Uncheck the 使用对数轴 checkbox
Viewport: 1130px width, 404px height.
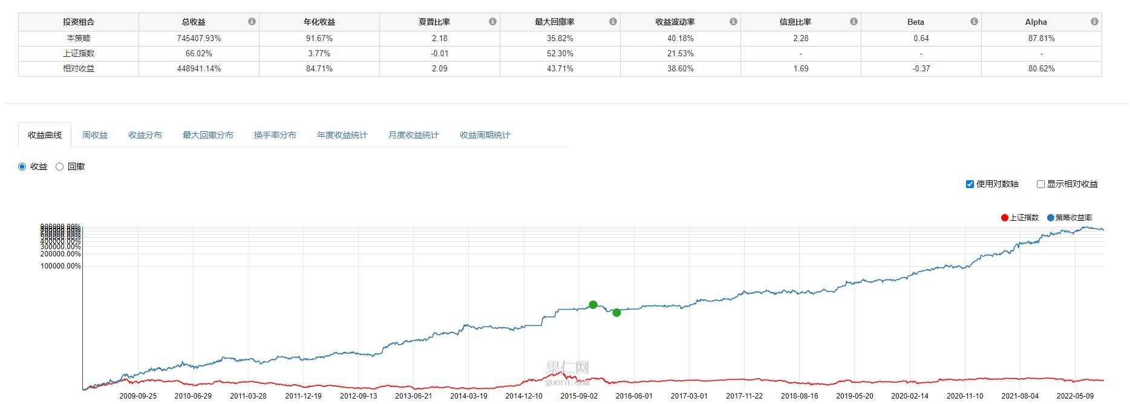(970, 184)
